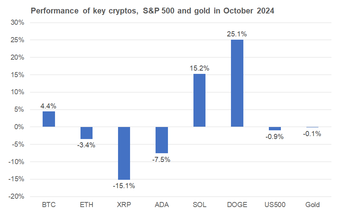The height and width of the screenshot is (222, 345).
Task: Click the 0% y-axis label
Action: [19, 127]
